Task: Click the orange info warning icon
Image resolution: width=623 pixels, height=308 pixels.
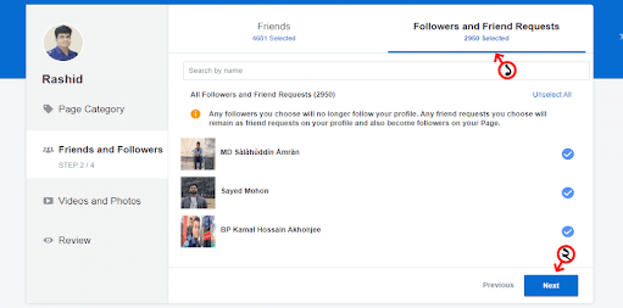Action: pos(195,114)
